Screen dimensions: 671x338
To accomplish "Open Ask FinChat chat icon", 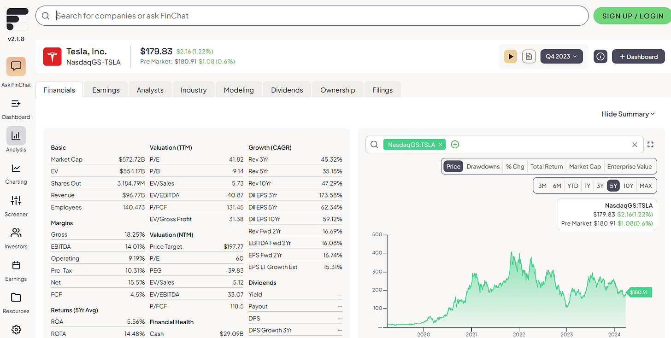I will (x=16, y=67).
